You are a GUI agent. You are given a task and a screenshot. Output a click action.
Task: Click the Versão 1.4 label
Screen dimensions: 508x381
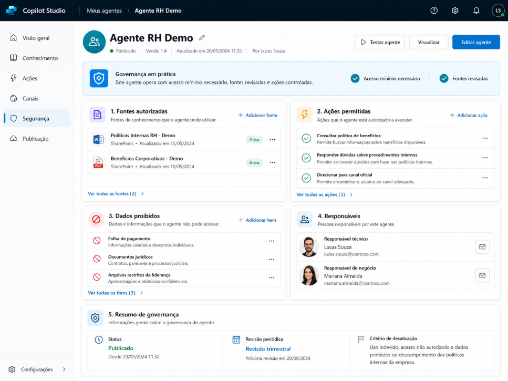tap(156, 51)
